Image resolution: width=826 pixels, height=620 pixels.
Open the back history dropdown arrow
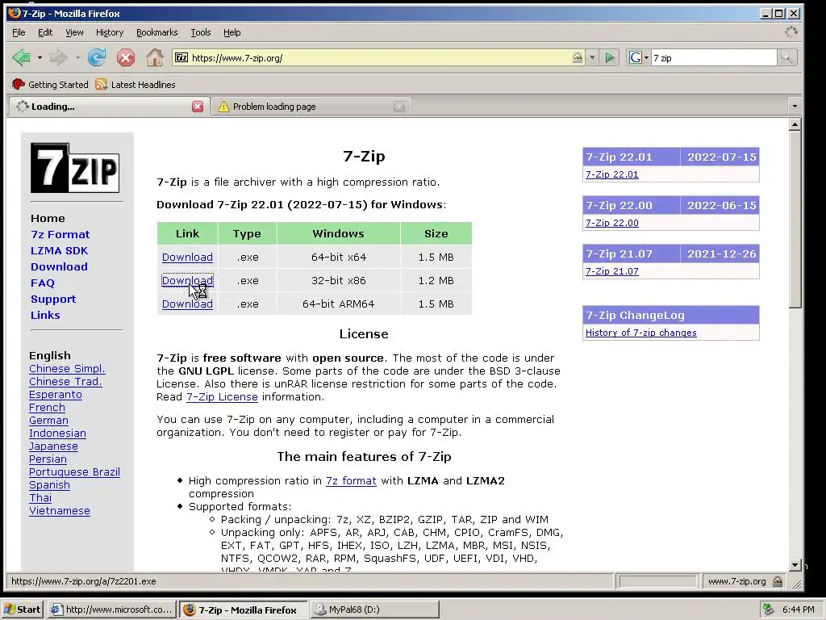point(40,57)
